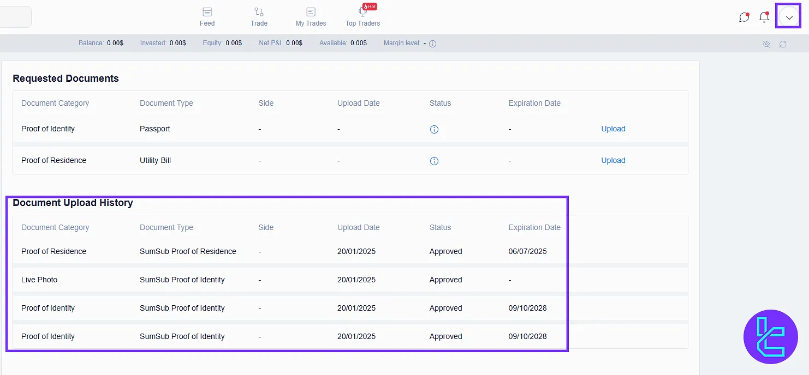809x375 pixels.
Task: Click the purple logo badge
Action: 770,337
